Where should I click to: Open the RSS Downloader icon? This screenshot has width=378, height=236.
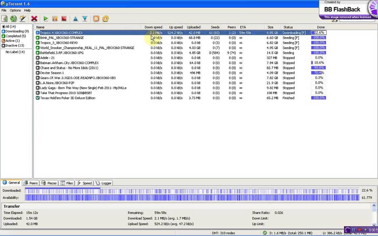coord(96,19)
